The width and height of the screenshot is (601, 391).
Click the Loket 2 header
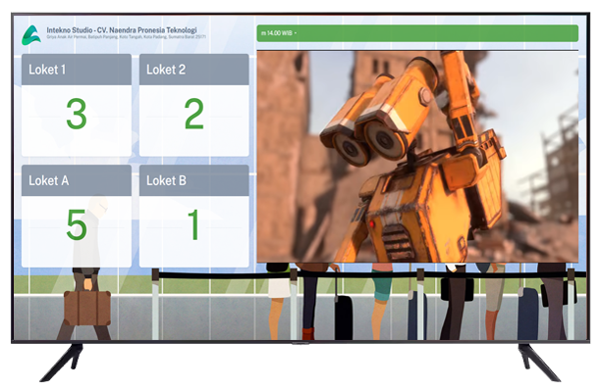coord(193,70)
